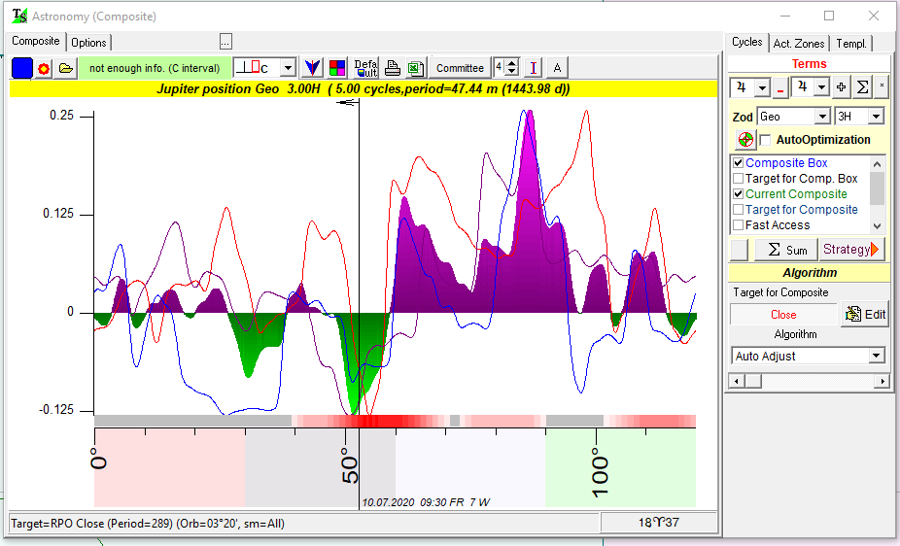This screenshot has width=900, height=546.
Task: Uncheck the Composite Box option
Action: pyautogui.click(x=739, y=163)
